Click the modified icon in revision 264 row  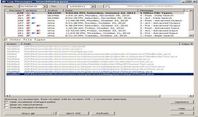[x=28, y=15]
